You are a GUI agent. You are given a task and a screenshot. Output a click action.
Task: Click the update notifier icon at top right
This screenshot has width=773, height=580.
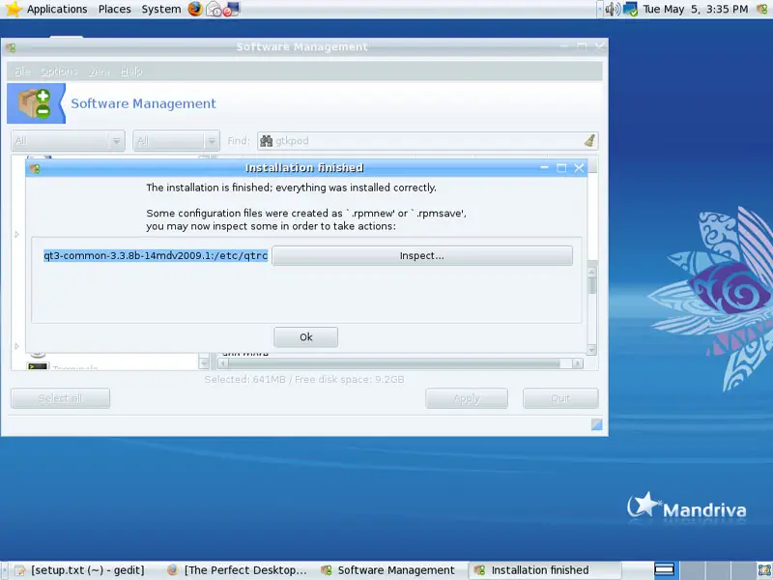[762, 9]
